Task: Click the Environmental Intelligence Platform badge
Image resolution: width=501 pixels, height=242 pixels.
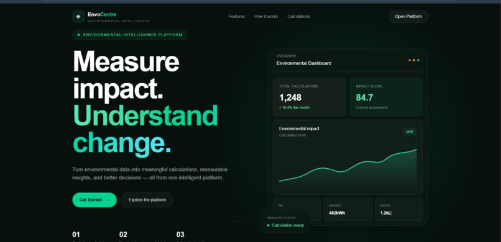Action: (x=130, y=35)
